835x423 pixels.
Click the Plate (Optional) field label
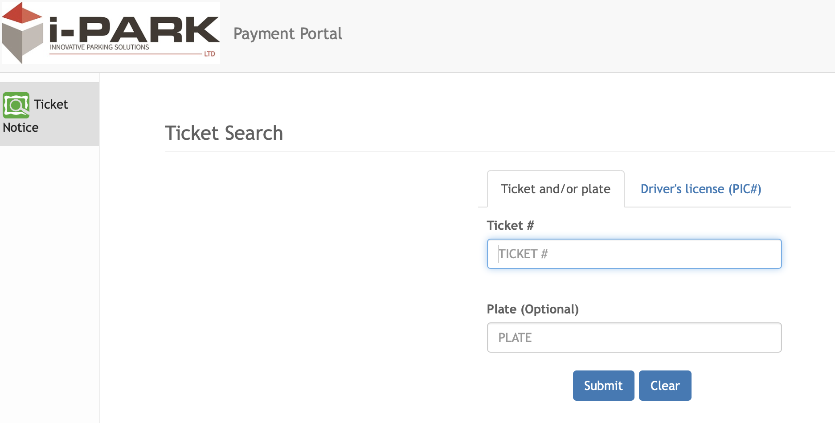(532, 309)
